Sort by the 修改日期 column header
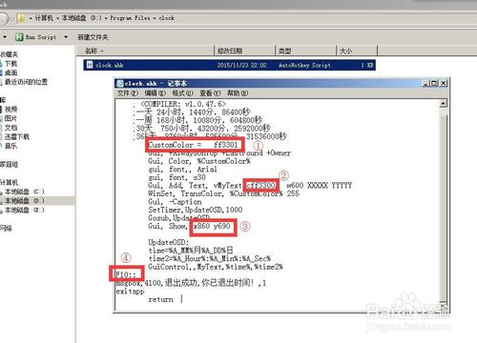The height and width of the screenshot is (343, 477). tap(244, 50)
